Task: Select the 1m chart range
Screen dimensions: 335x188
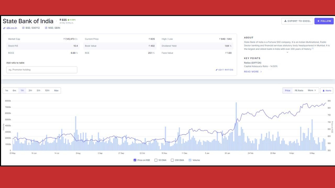Action: tap(7, 91)
